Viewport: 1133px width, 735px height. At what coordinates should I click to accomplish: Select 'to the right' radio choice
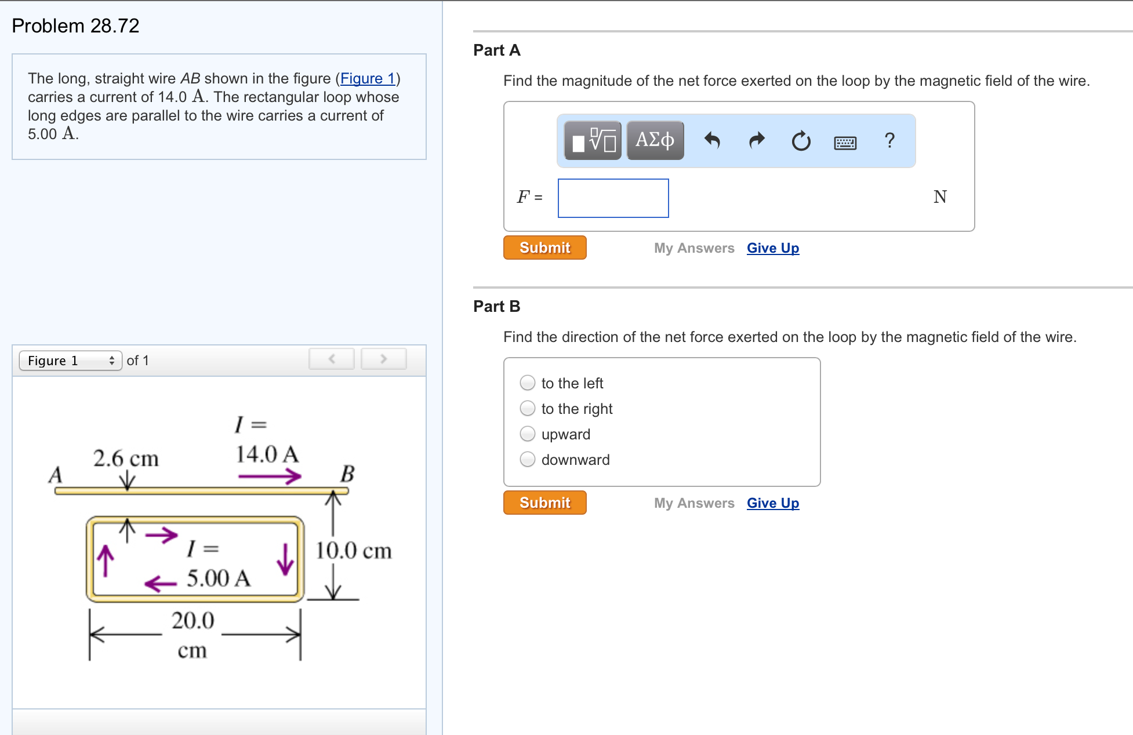click(527, 408)
